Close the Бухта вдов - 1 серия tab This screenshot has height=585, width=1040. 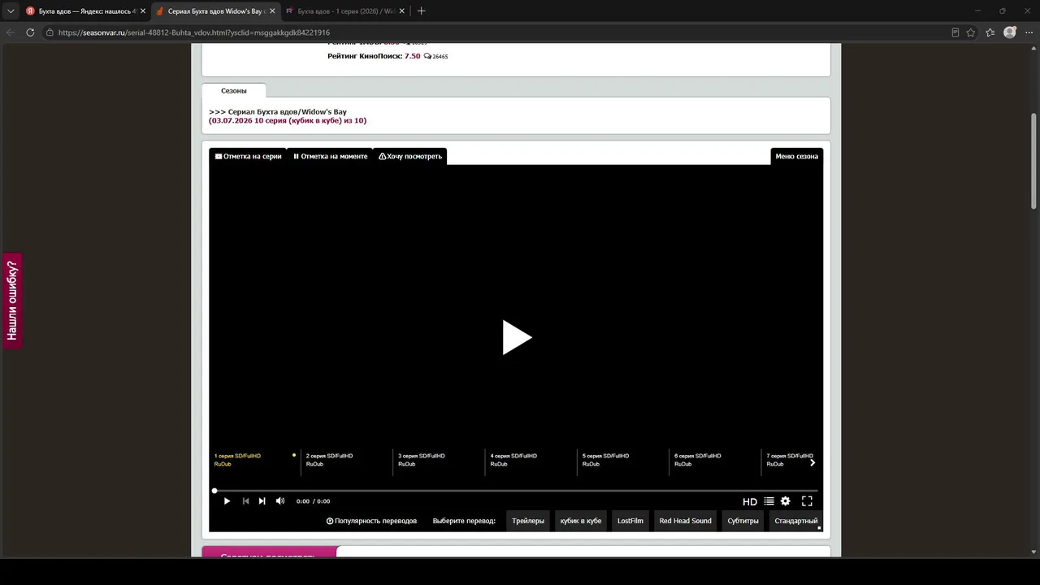click(401, 11)
